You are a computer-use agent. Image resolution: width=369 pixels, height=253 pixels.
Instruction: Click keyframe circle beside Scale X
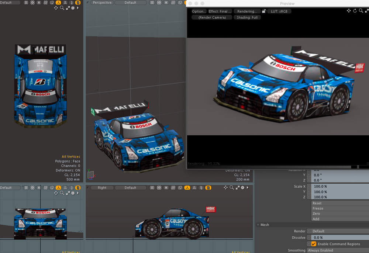(x=309, y=186)
